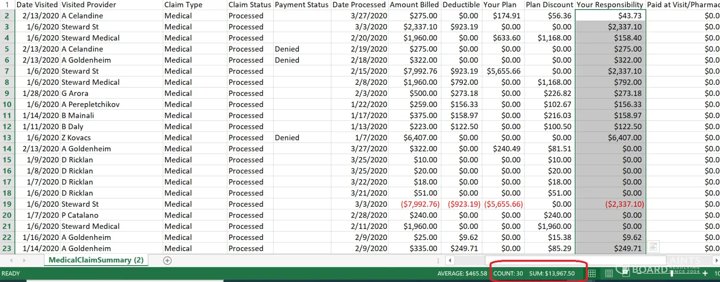The height and width of the screenshot is (282, 720).
Task: Click the previous sheet navigation arrow
Action: 11,260
